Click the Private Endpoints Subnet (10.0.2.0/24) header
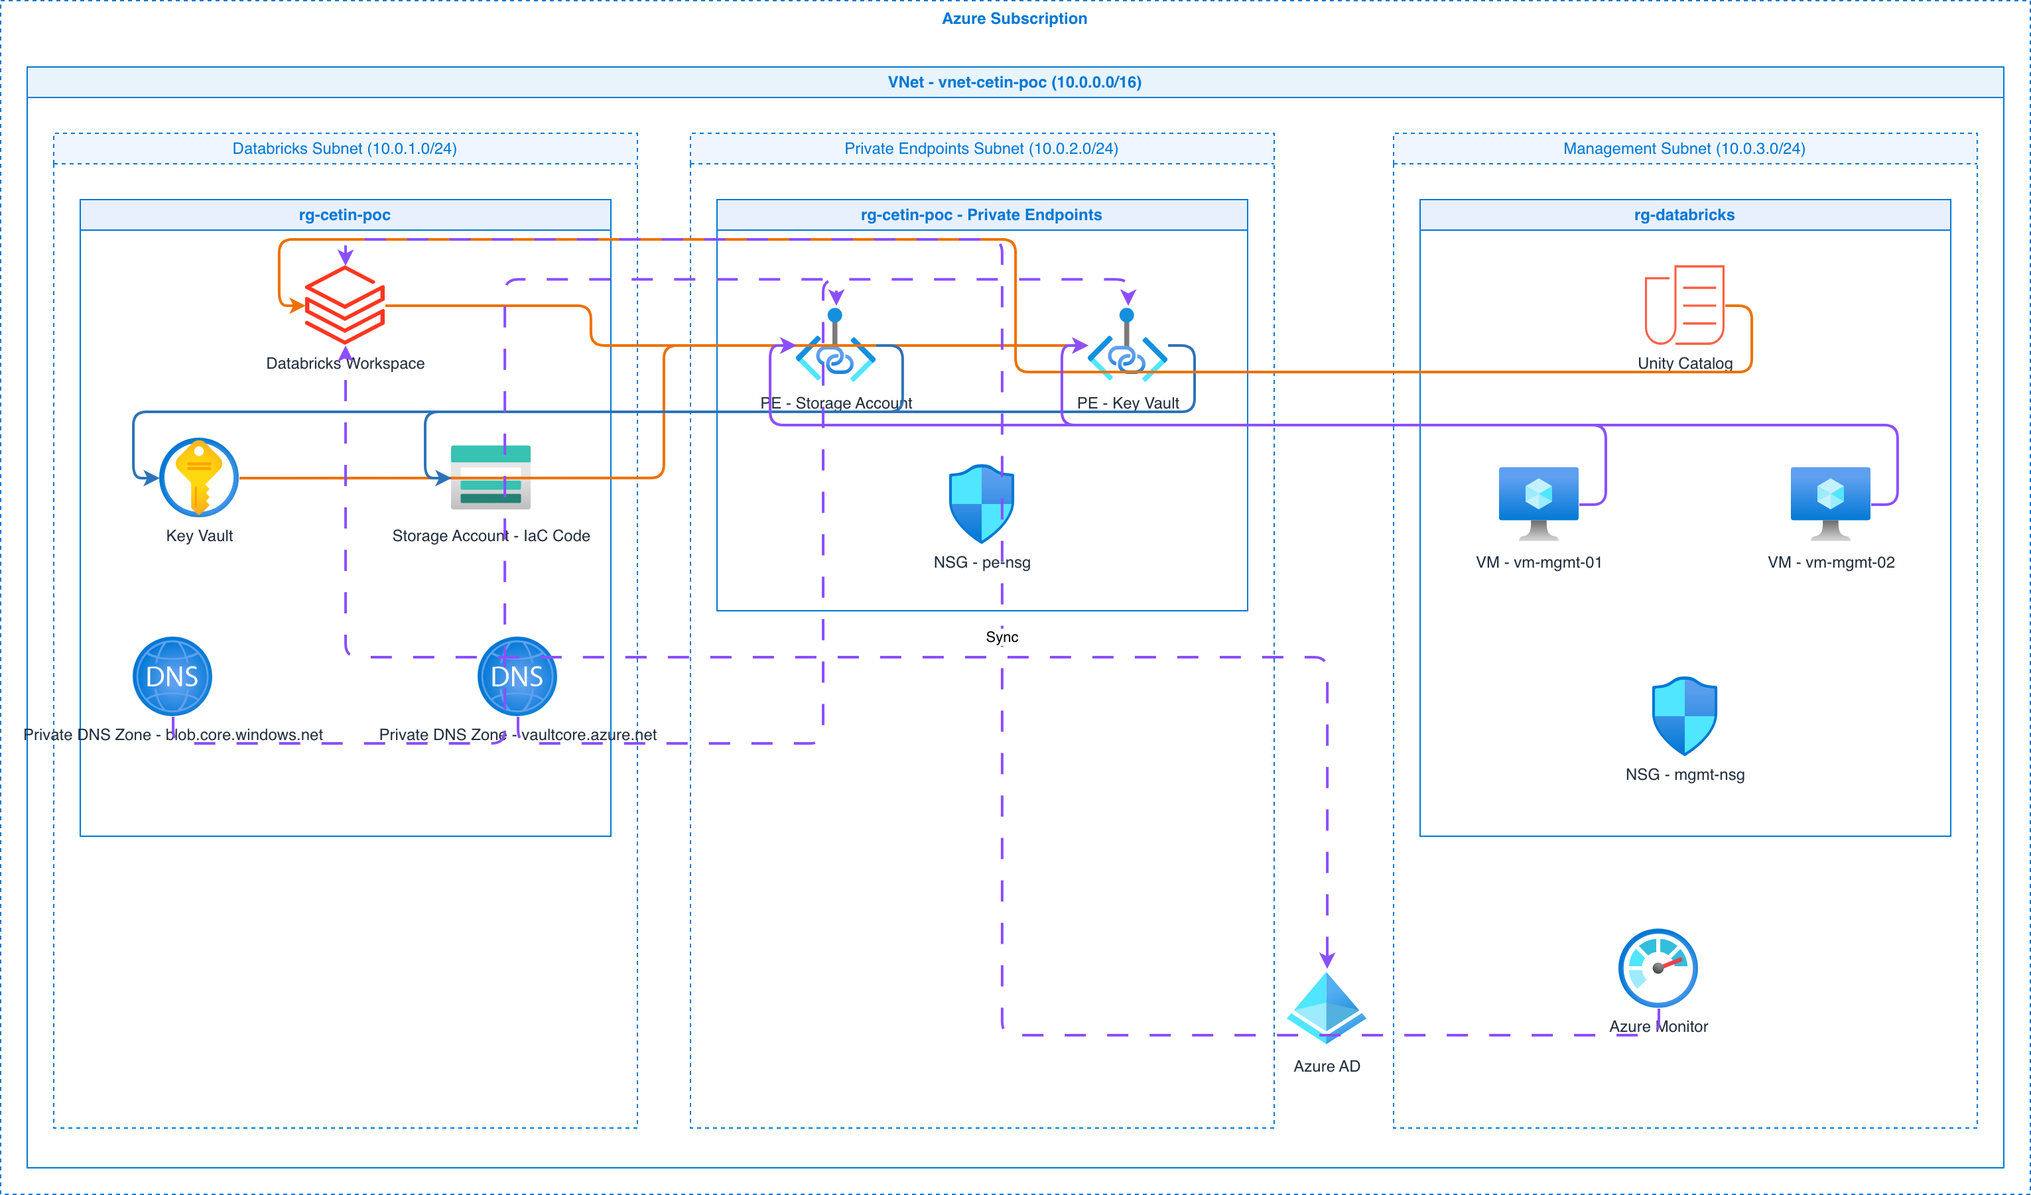The height and width of the screenshot is (1195, 2031). tap(982, 149)
